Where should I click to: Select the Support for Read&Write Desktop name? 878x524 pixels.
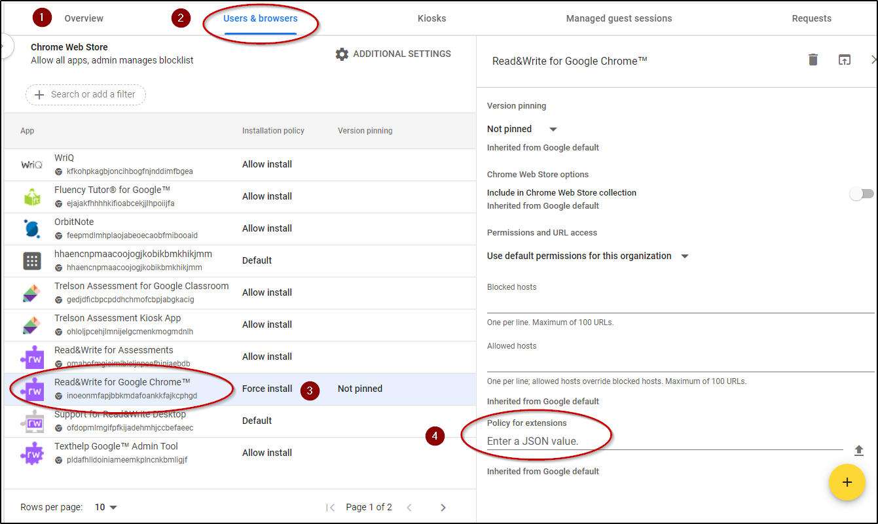120,414
